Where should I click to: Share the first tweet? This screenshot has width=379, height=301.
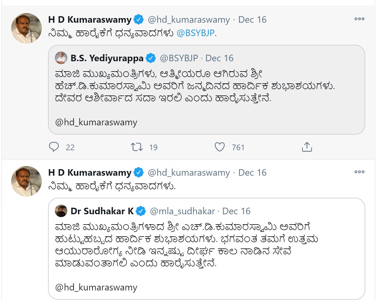tap(307, 147)
